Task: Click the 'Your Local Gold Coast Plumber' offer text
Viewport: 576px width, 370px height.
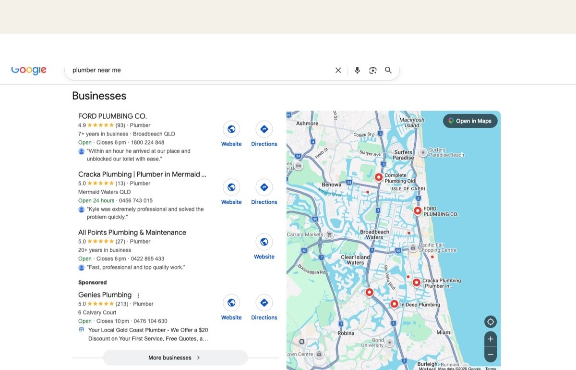Action: 148,334
